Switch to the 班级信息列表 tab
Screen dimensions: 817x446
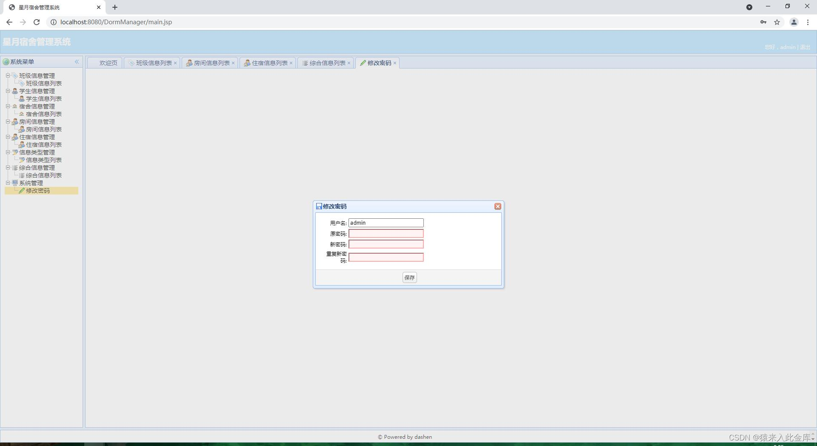(x=151, y=63)
